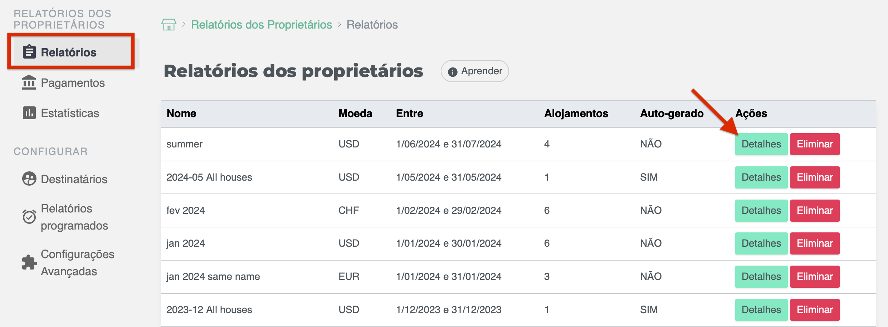Click the info icon inside the Aprender button

click(453, 71)
